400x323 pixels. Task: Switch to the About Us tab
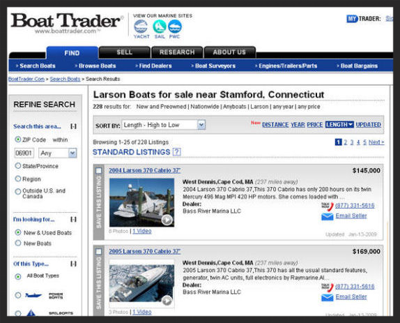(x=229, y=52)
